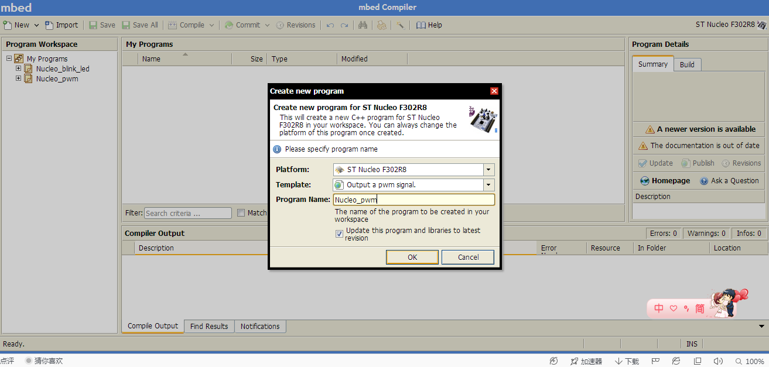Click A newer version is available notice

700,129
